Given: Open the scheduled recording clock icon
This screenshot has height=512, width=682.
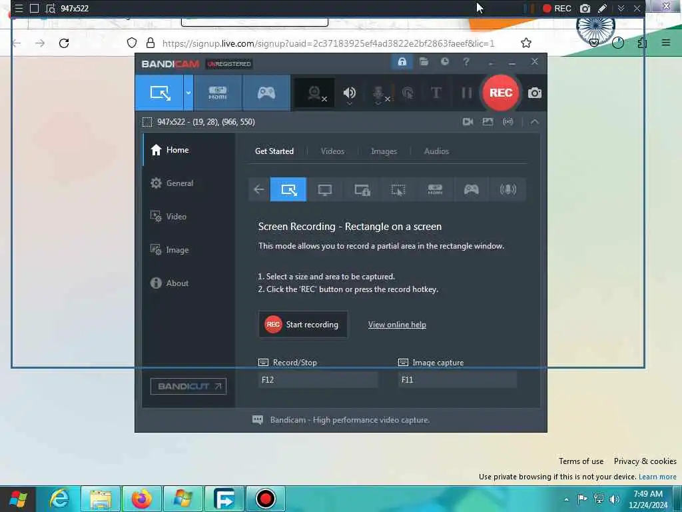Looking at the screenshot, I should coord(444,62).
